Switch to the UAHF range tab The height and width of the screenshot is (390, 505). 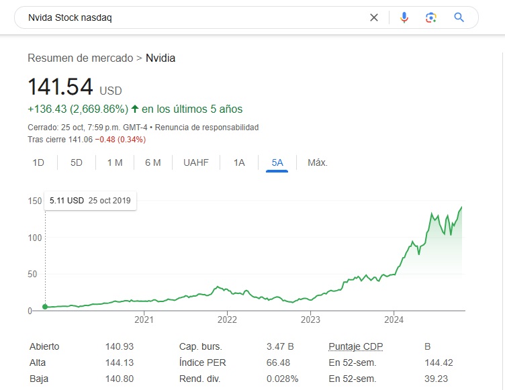(x=196, y=162)
